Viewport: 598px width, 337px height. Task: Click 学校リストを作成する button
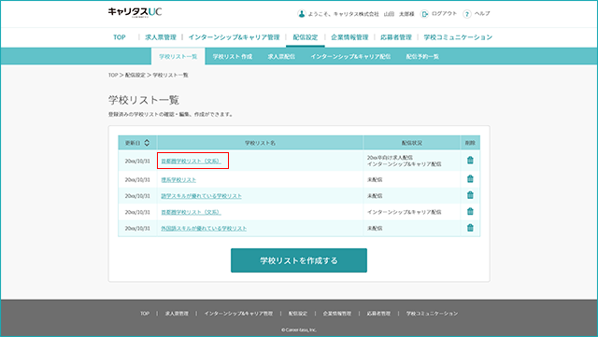299,260
